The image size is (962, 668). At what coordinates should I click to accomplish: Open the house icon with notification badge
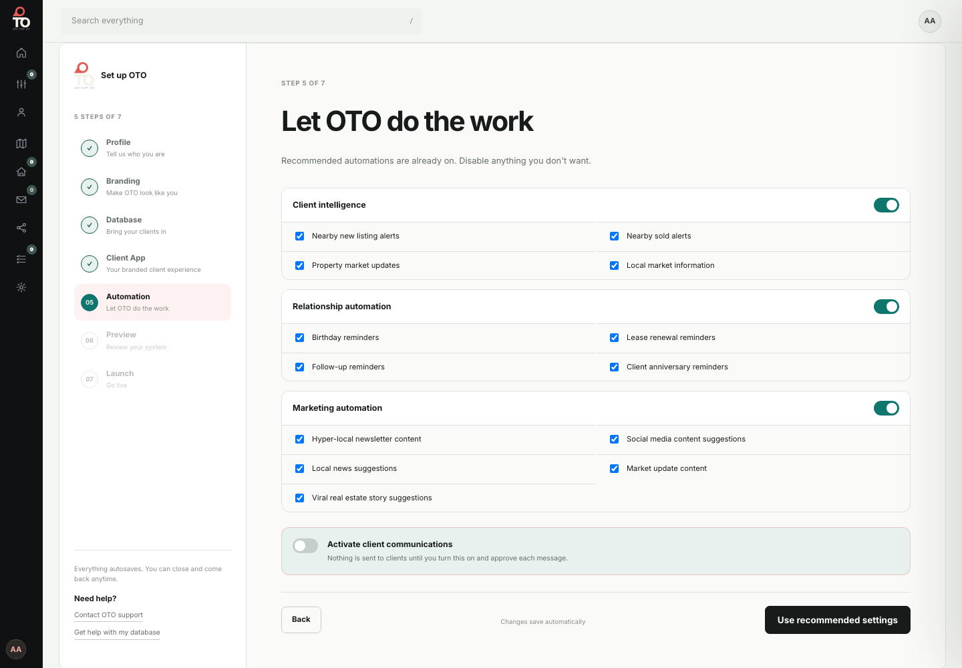21,172
